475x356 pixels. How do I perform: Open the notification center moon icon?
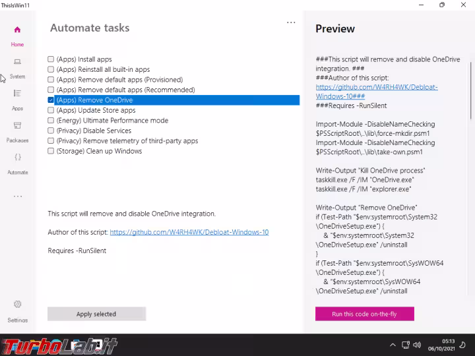click(462, 345)
